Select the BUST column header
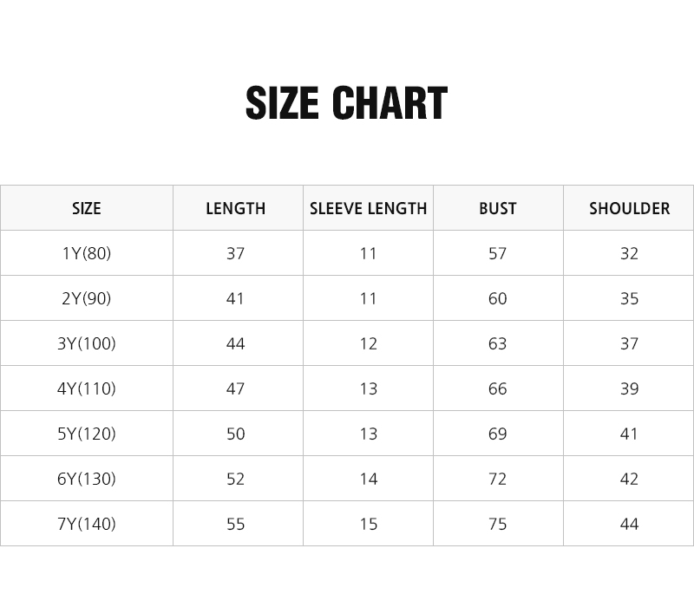 point(498,208)
